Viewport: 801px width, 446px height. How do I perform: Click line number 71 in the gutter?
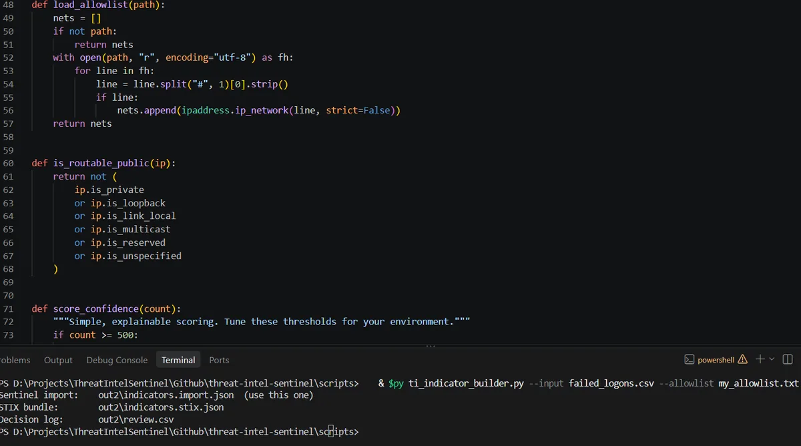[8, 308]
